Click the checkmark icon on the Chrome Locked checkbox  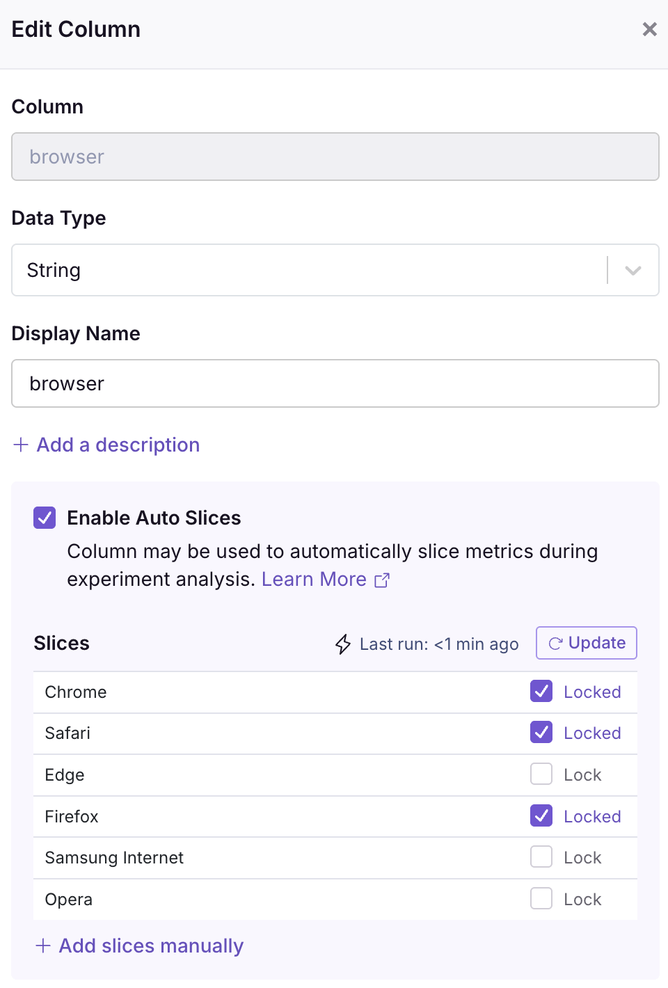[541, 691]
